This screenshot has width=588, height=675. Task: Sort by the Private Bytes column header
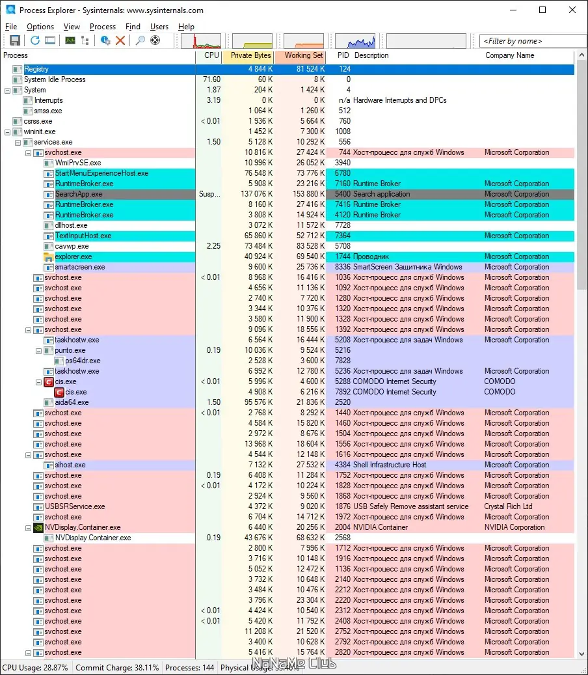(248, 55)
